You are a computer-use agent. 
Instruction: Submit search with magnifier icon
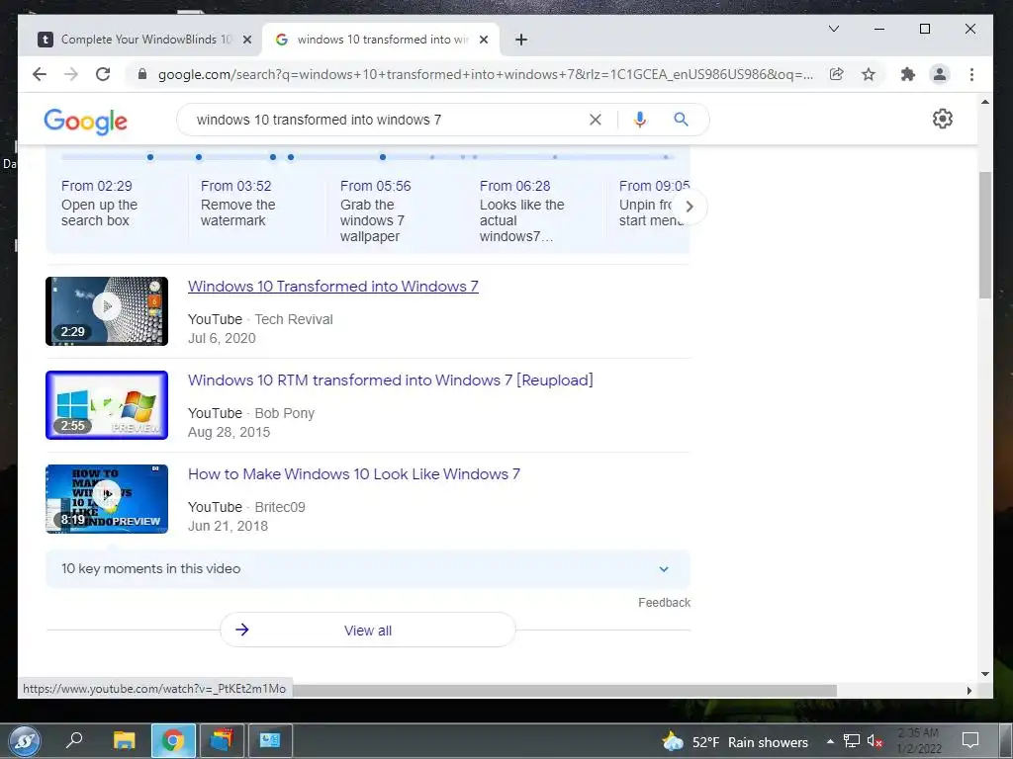[681, 120]
